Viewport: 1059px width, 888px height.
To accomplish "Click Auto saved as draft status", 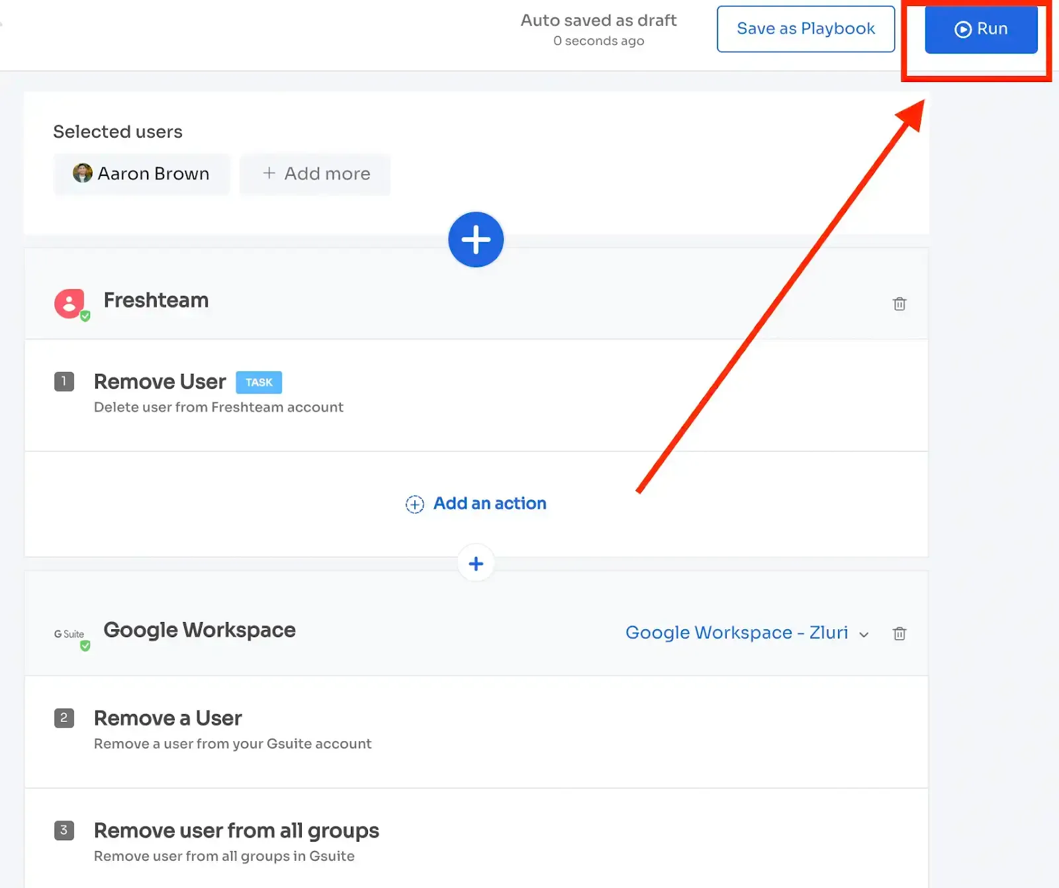I will 598,21.
